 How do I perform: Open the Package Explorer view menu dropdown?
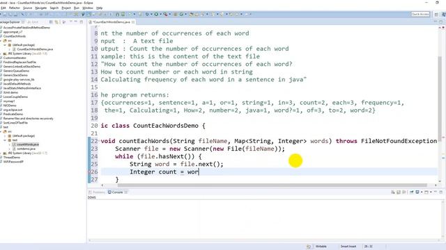click(71, 22)
